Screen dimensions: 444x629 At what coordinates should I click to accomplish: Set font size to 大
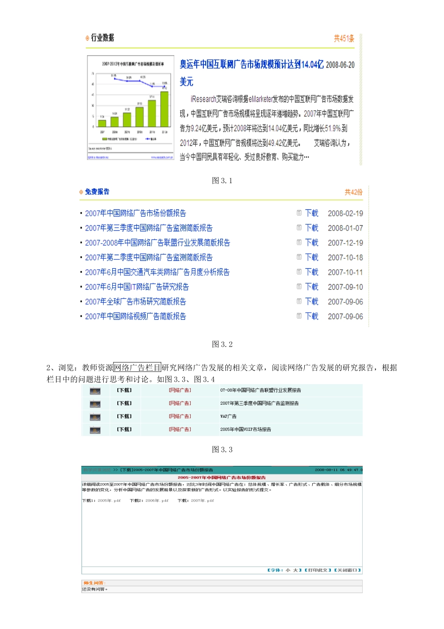click(295, 570)
